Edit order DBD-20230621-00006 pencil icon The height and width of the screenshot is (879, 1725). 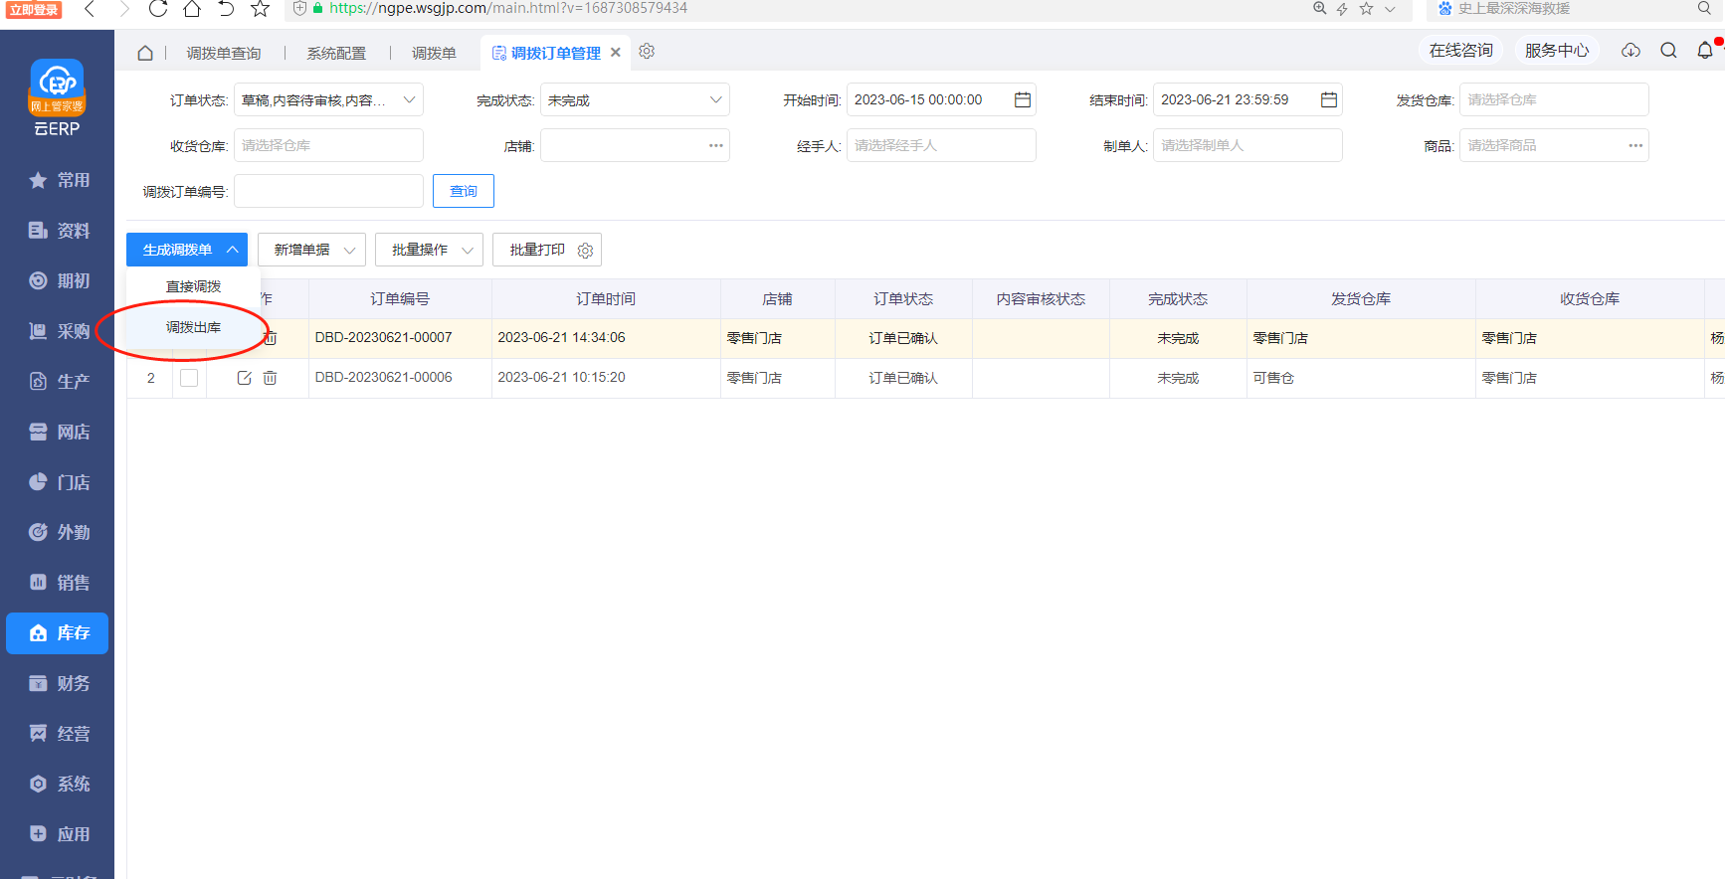point(244,378)
